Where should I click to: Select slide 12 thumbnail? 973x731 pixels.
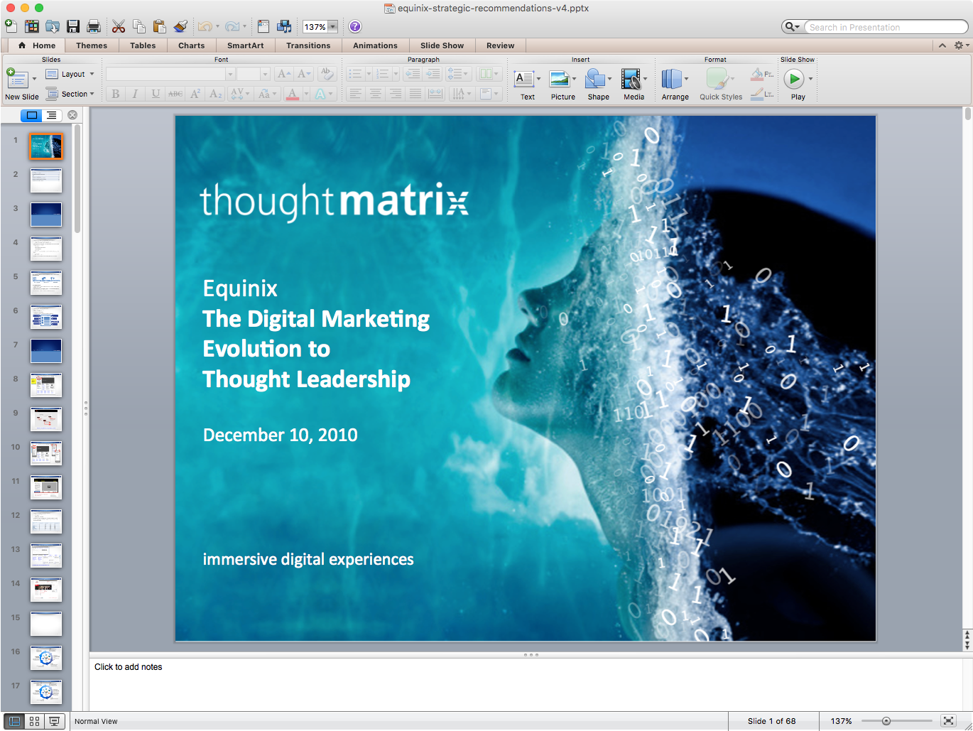[46, 521]
